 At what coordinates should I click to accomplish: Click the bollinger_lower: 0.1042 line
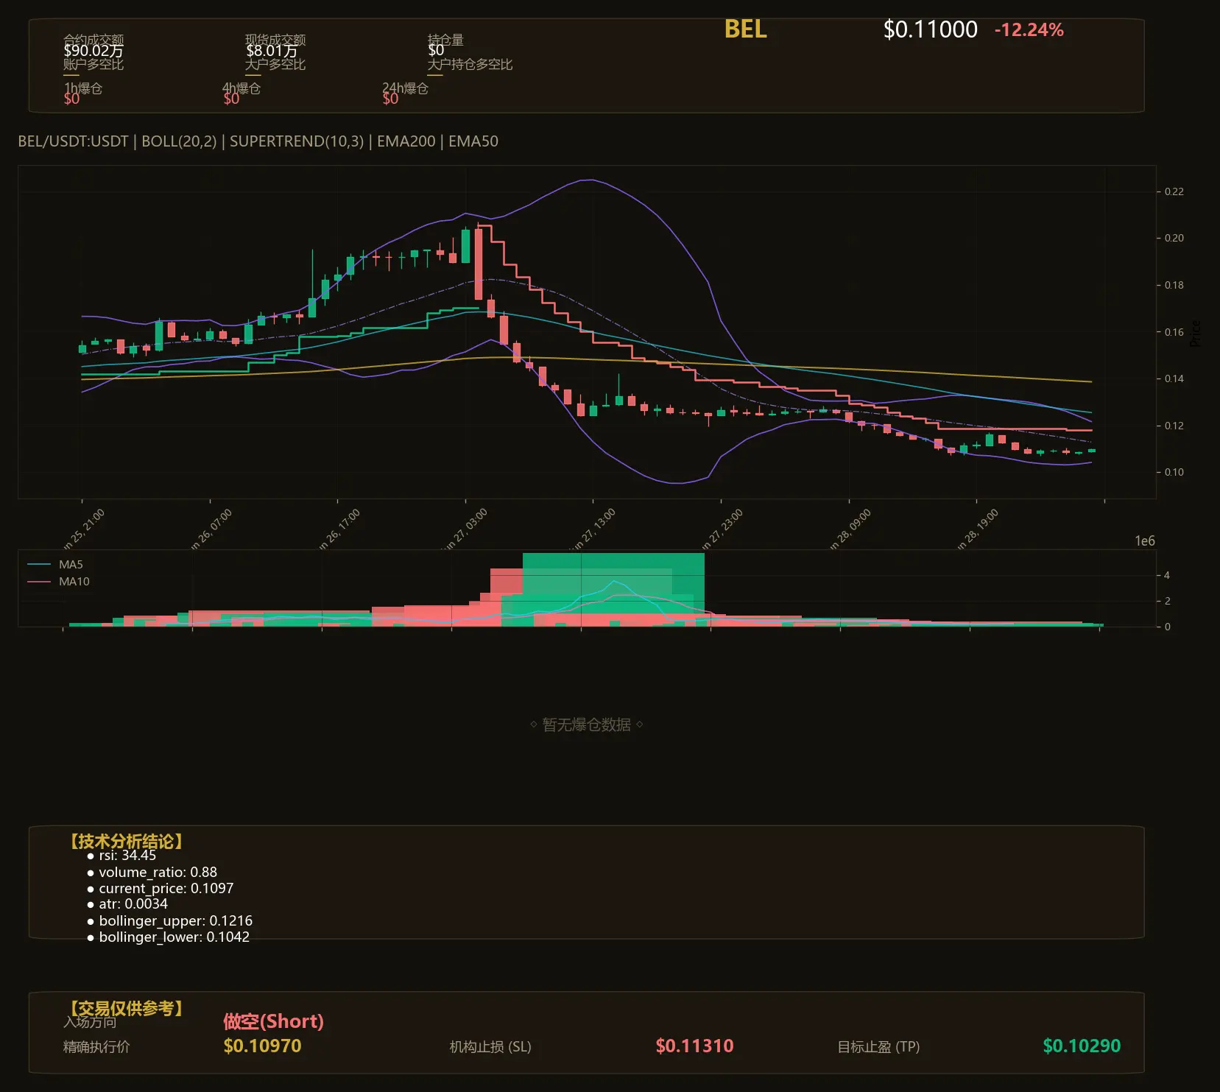(174, 937)
